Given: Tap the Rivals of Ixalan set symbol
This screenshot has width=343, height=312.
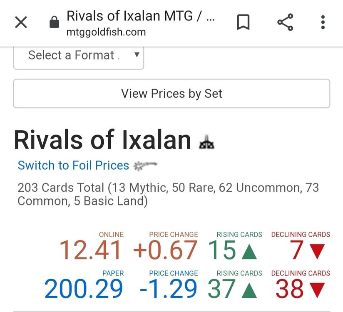Looking at the screenshot, I should tap(206, 143).
